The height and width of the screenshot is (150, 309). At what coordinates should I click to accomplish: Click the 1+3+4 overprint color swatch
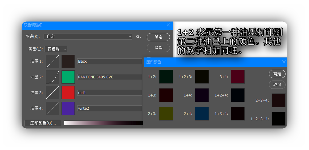(238, 113)
